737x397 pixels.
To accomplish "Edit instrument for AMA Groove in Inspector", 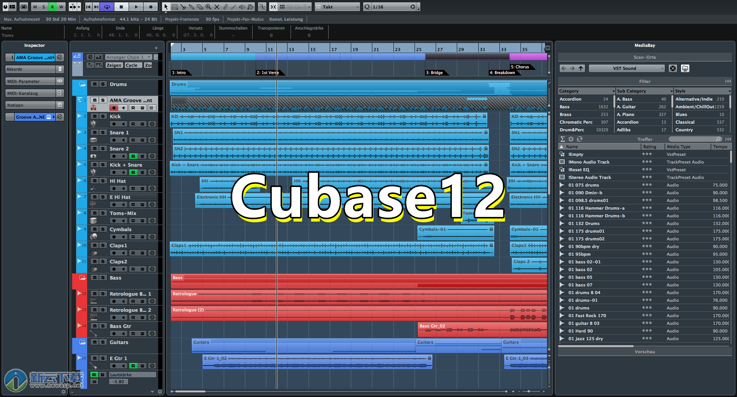I will [60, 58].
